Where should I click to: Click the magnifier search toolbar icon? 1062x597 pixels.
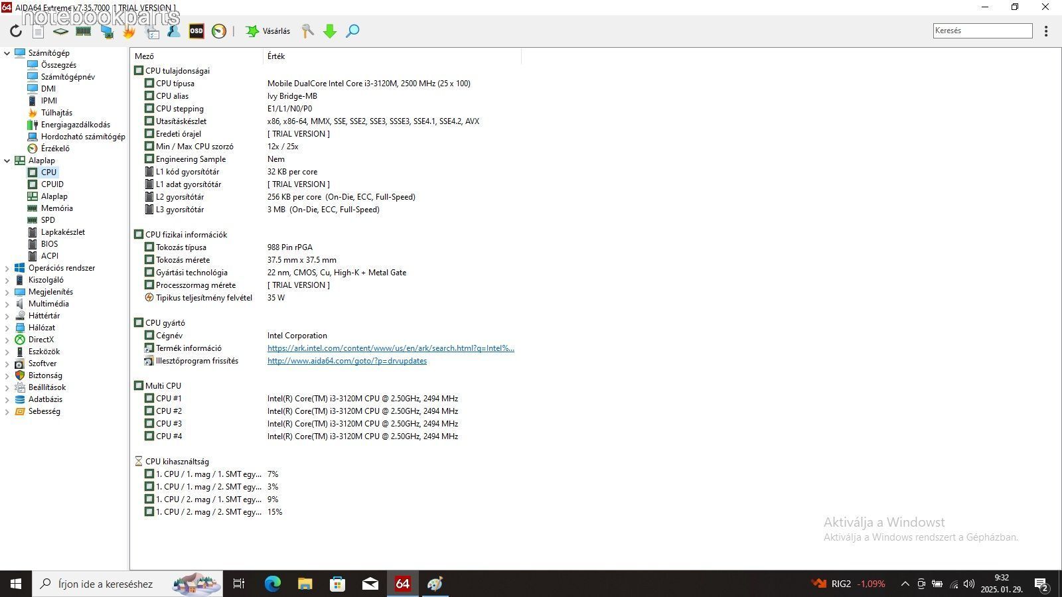352,31
